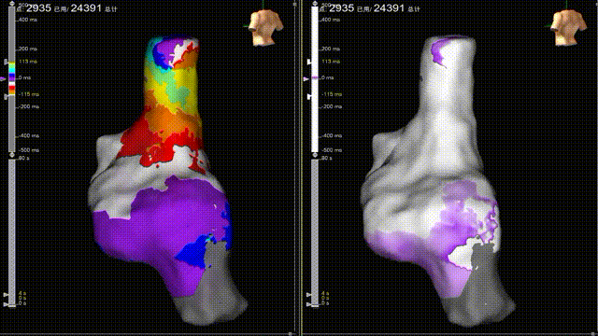Viewport: 598px width, 336px height.
Task: Click the torso orientation icon in right view
Action: [x=568, y=27]
